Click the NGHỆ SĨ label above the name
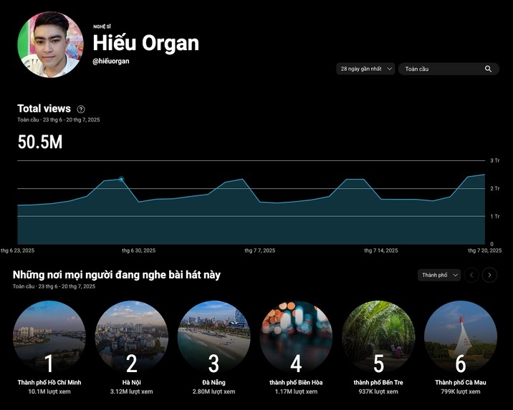 [x=102, y=26]
